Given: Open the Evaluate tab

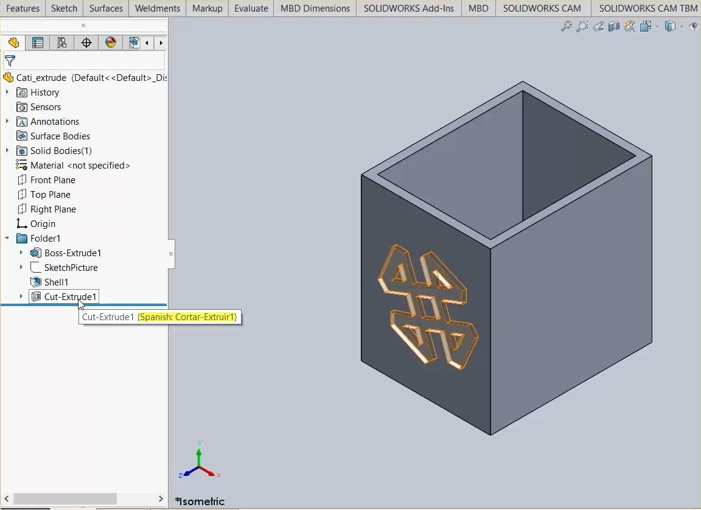Looking at the screenshot, I should 251,8.
